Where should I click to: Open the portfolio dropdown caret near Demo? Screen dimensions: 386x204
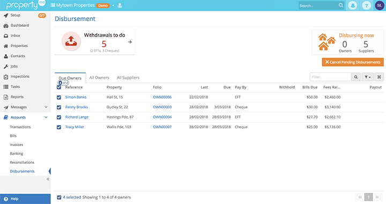[x=113, y=5]
